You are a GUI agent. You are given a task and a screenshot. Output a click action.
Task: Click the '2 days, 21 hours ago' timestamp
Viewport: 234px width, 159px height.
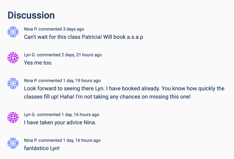pos(82,55)
